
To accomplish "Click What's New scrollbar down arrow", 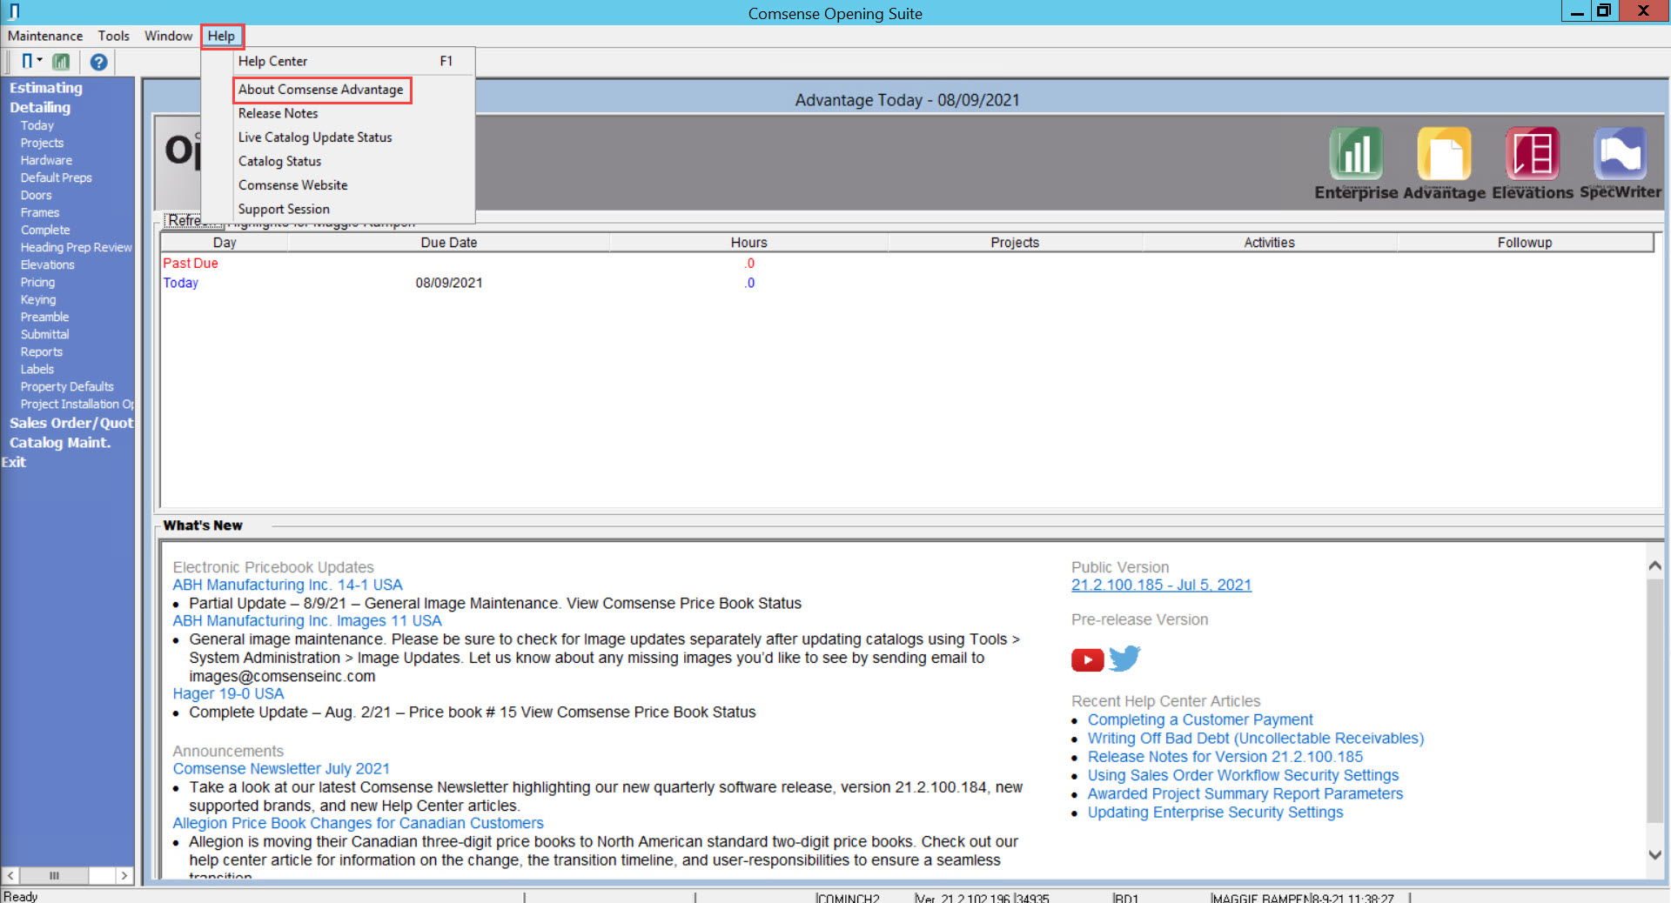I will pyautogui.click(x=1654, y=855).
